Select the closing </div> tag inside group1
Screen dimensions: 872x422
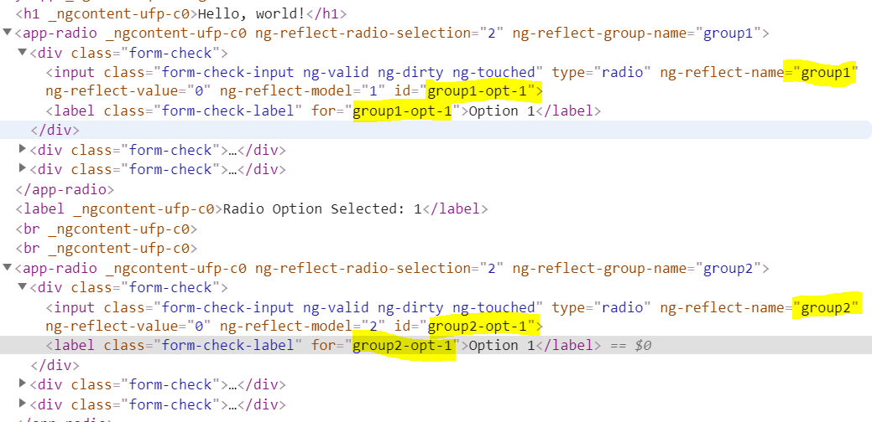(55, 131)
